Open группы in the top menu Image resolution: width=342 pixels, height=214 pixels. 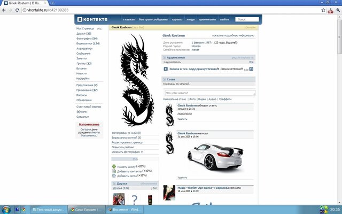177,19
